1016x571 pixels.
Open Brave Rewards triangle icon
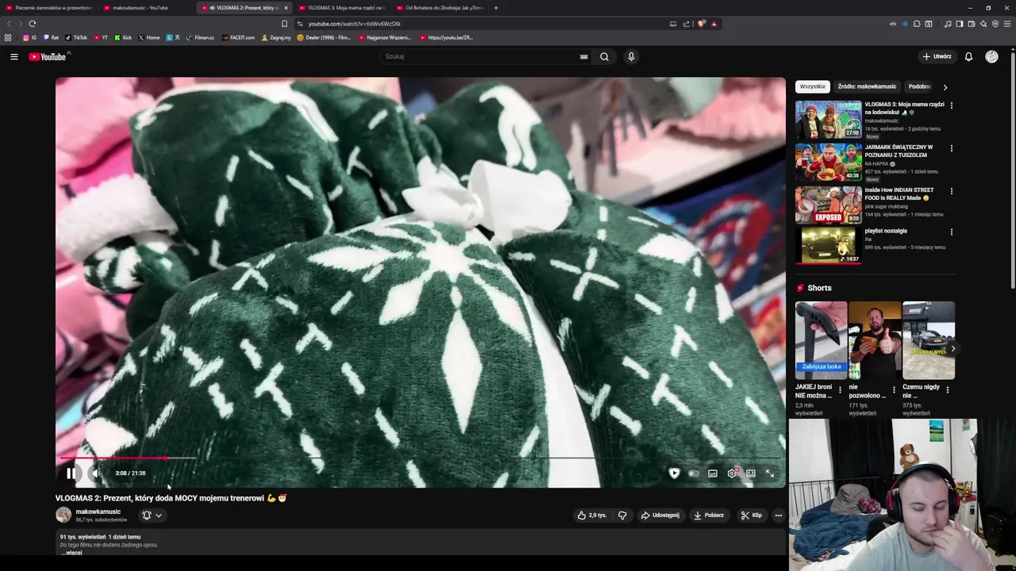click(714, 24)
